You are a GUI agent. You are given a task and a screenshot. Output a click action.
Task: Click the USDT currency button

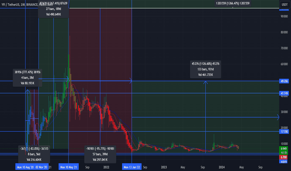click(x=284, y=5)
